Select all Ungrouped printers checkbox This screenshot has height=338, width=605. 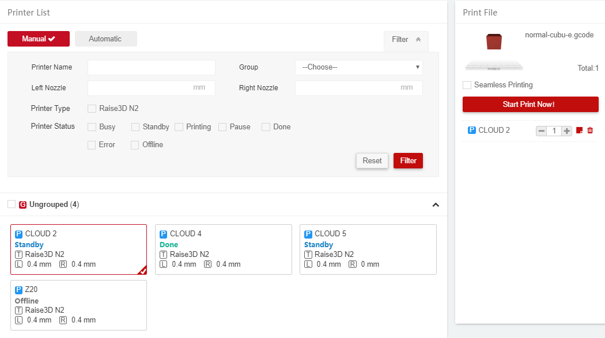click(12, 204)
